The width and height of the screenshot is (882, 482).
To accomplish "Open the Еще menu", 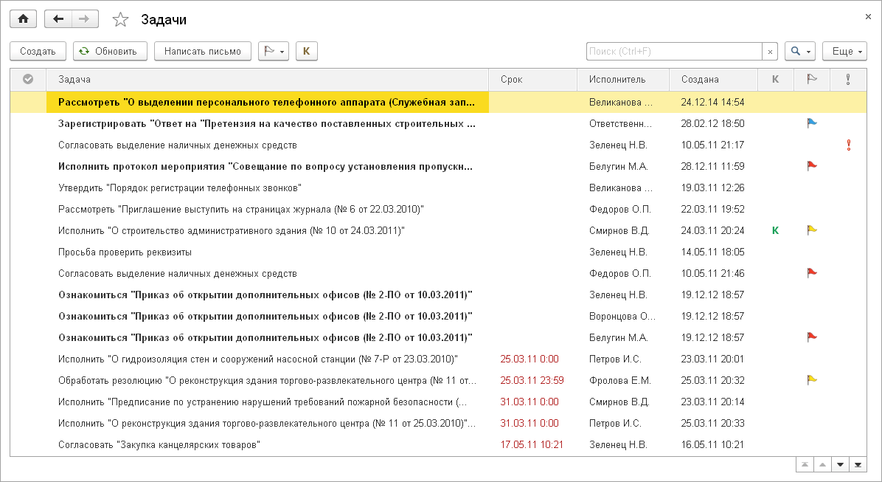I will coord(844,51).
